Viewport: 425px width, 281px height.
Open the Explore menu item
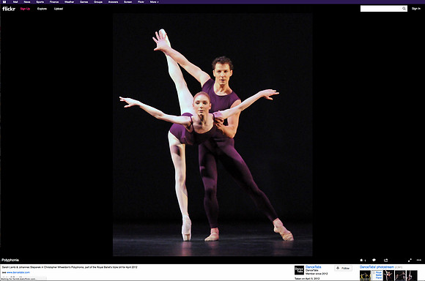click(x=42, y=9)
